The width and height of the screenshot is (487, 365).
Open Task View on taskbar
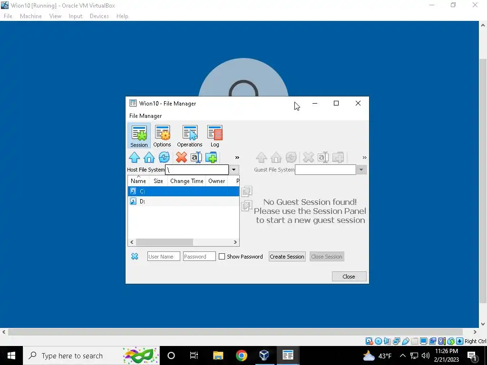(194, 355)
